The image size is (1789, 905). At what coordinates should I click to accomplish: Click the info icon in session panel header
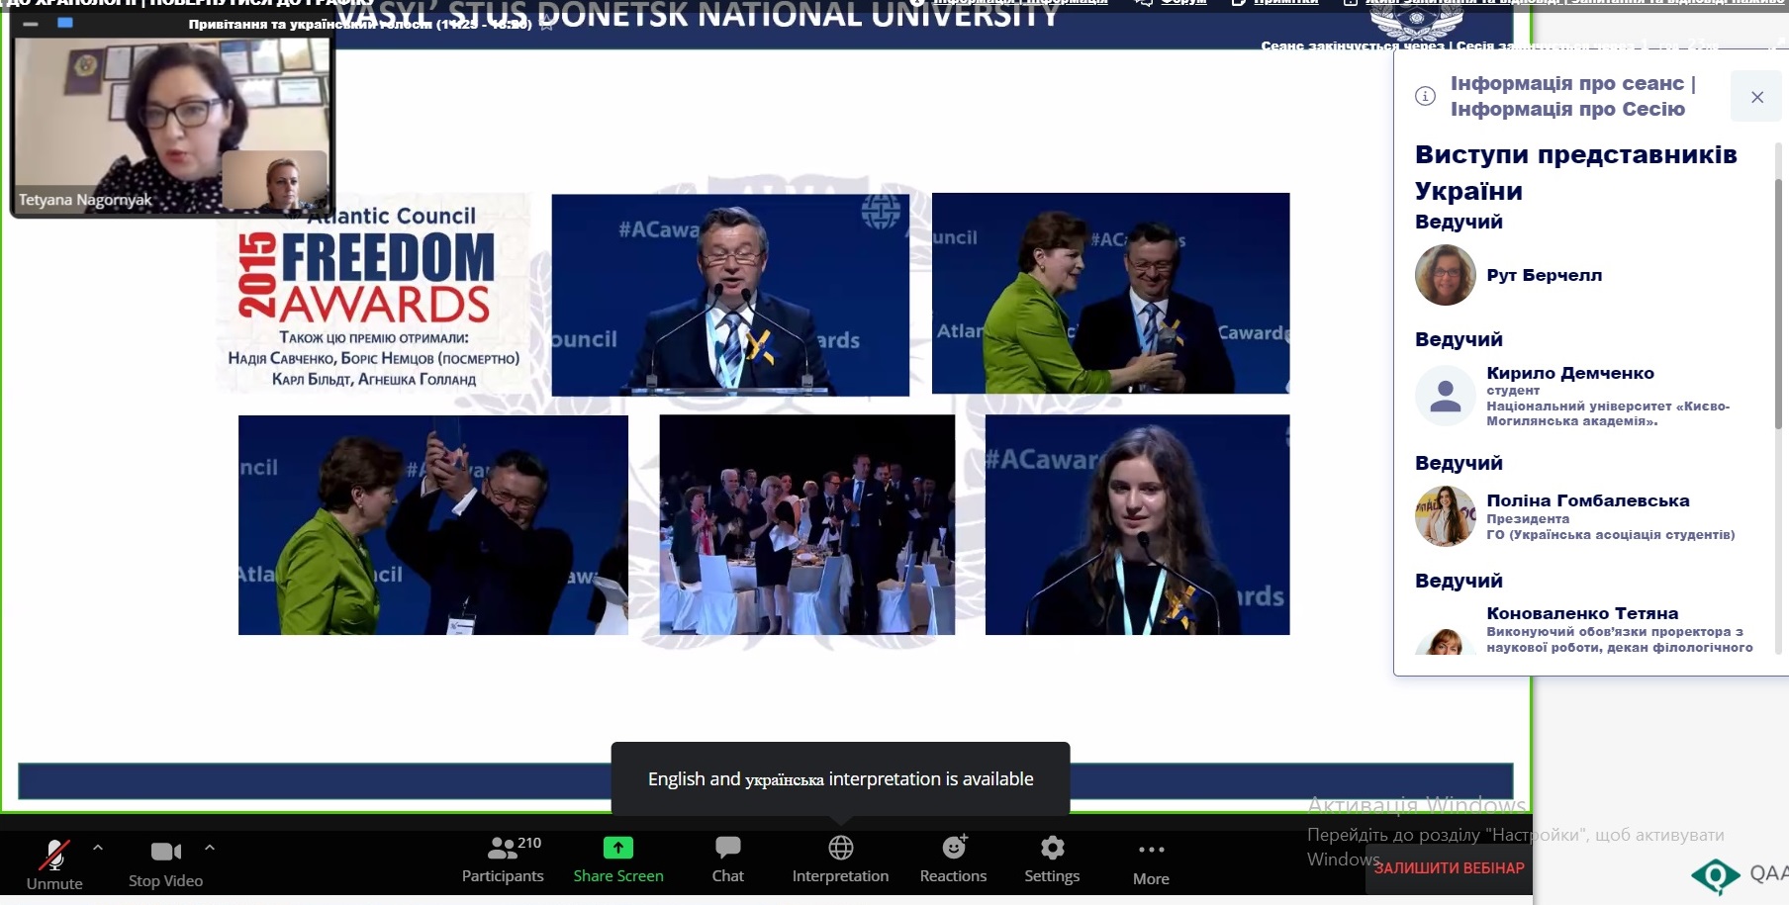tap(1425, 96)
